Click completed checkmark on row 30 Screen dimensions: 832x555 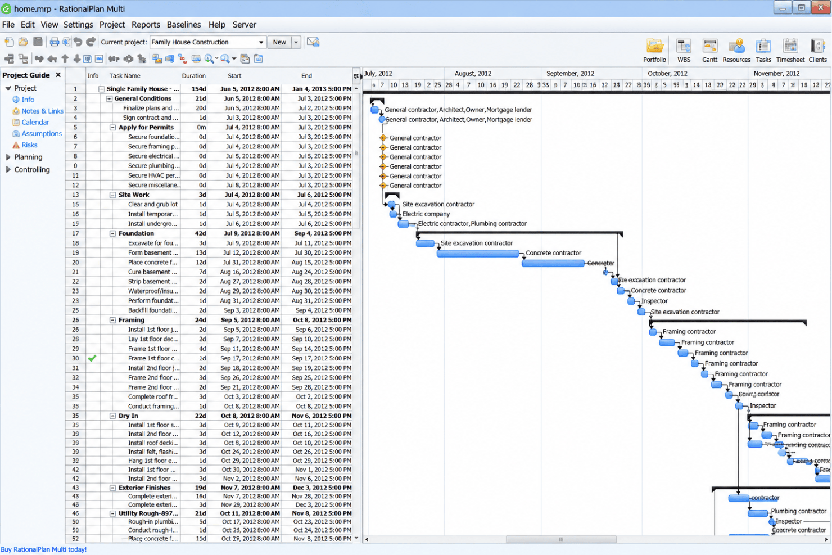(x=92, y=358)
